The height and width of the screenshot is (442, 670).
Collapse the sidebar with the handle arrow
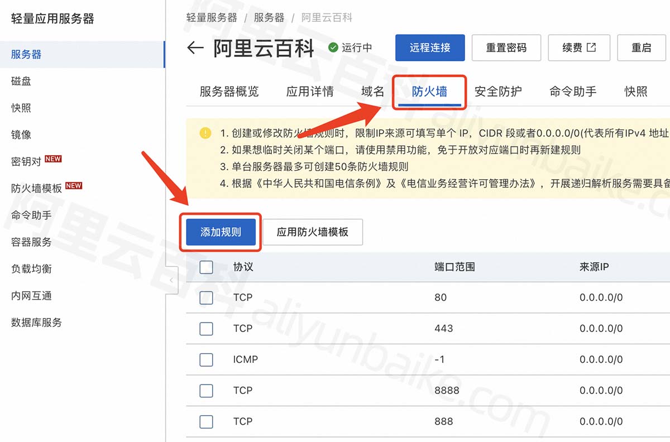172,280
